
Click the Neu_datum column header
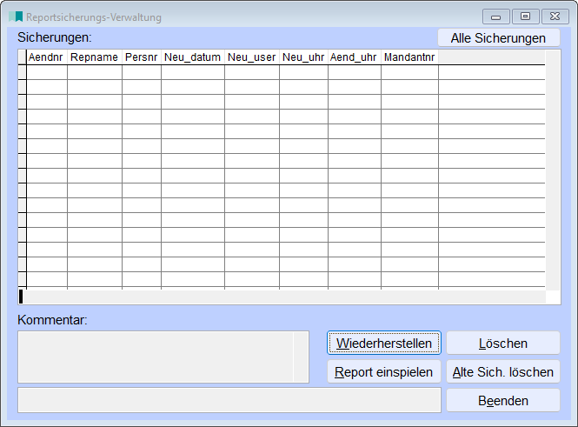coord(192,57)
